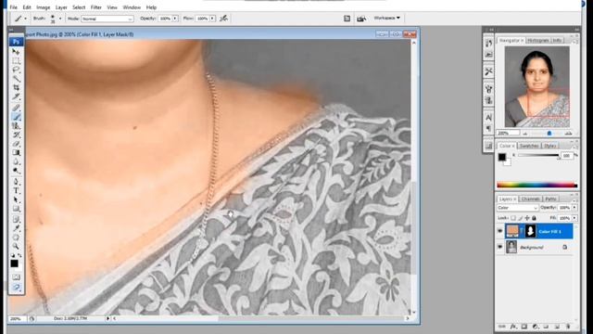Select the Gradient tool
Image resolution: width=593 pixels, height=334 pixels.
click(16, 153)
